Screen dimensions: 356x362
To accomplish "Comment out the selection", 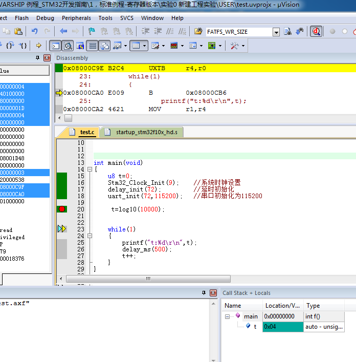I will click(x=170, y=31).
